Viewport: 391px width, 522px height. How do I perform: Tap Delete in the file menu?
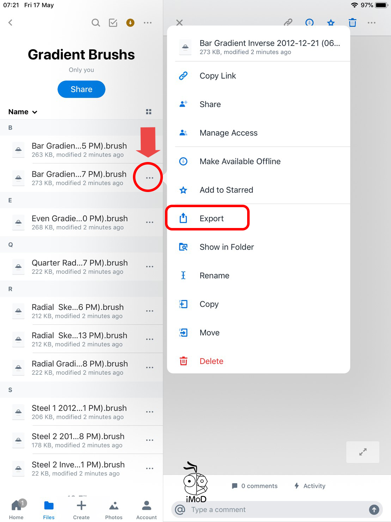click(x=211, y=361)
